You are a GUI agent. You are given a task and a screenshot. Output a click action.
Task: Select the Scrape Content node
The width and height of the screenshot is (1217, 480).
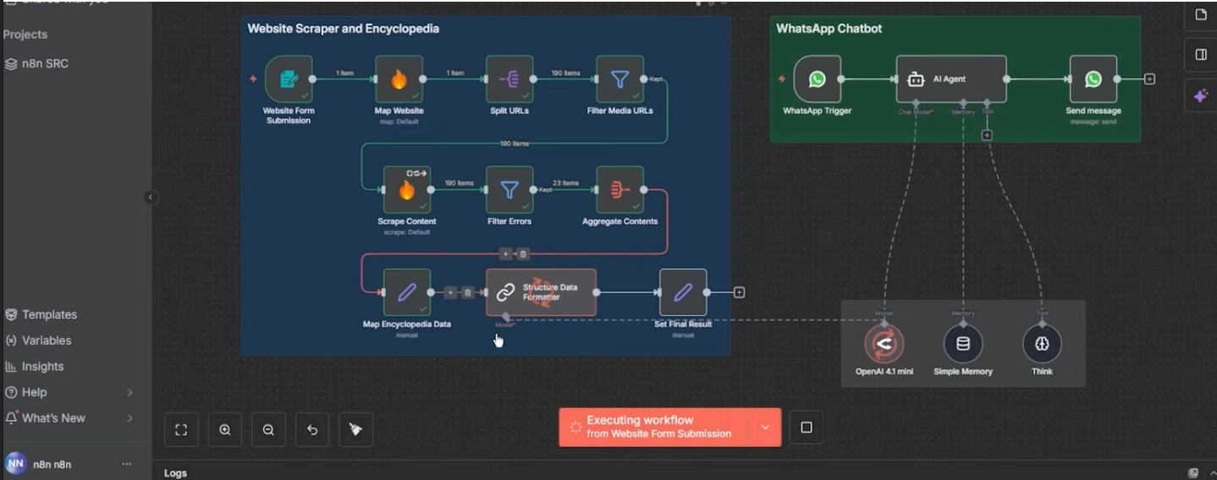pyautogui.click(x=407, y=189)
